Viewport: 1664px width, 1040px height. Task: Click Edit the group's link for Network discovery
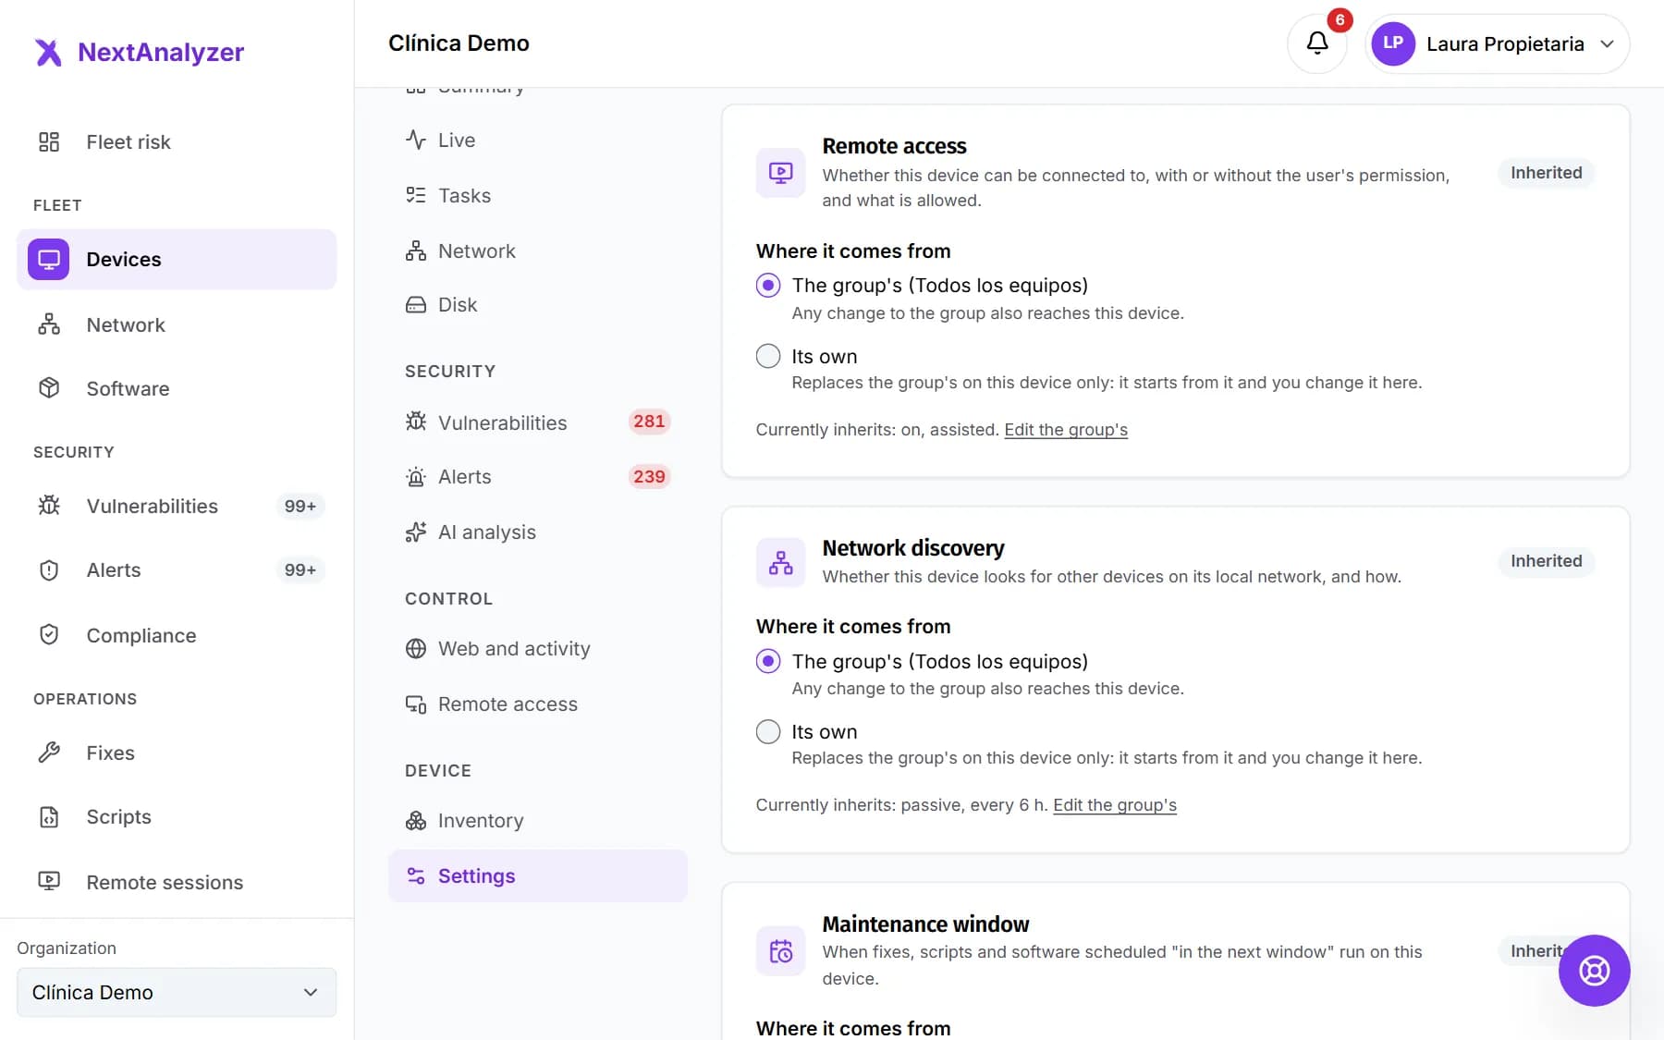[1115, 805]
